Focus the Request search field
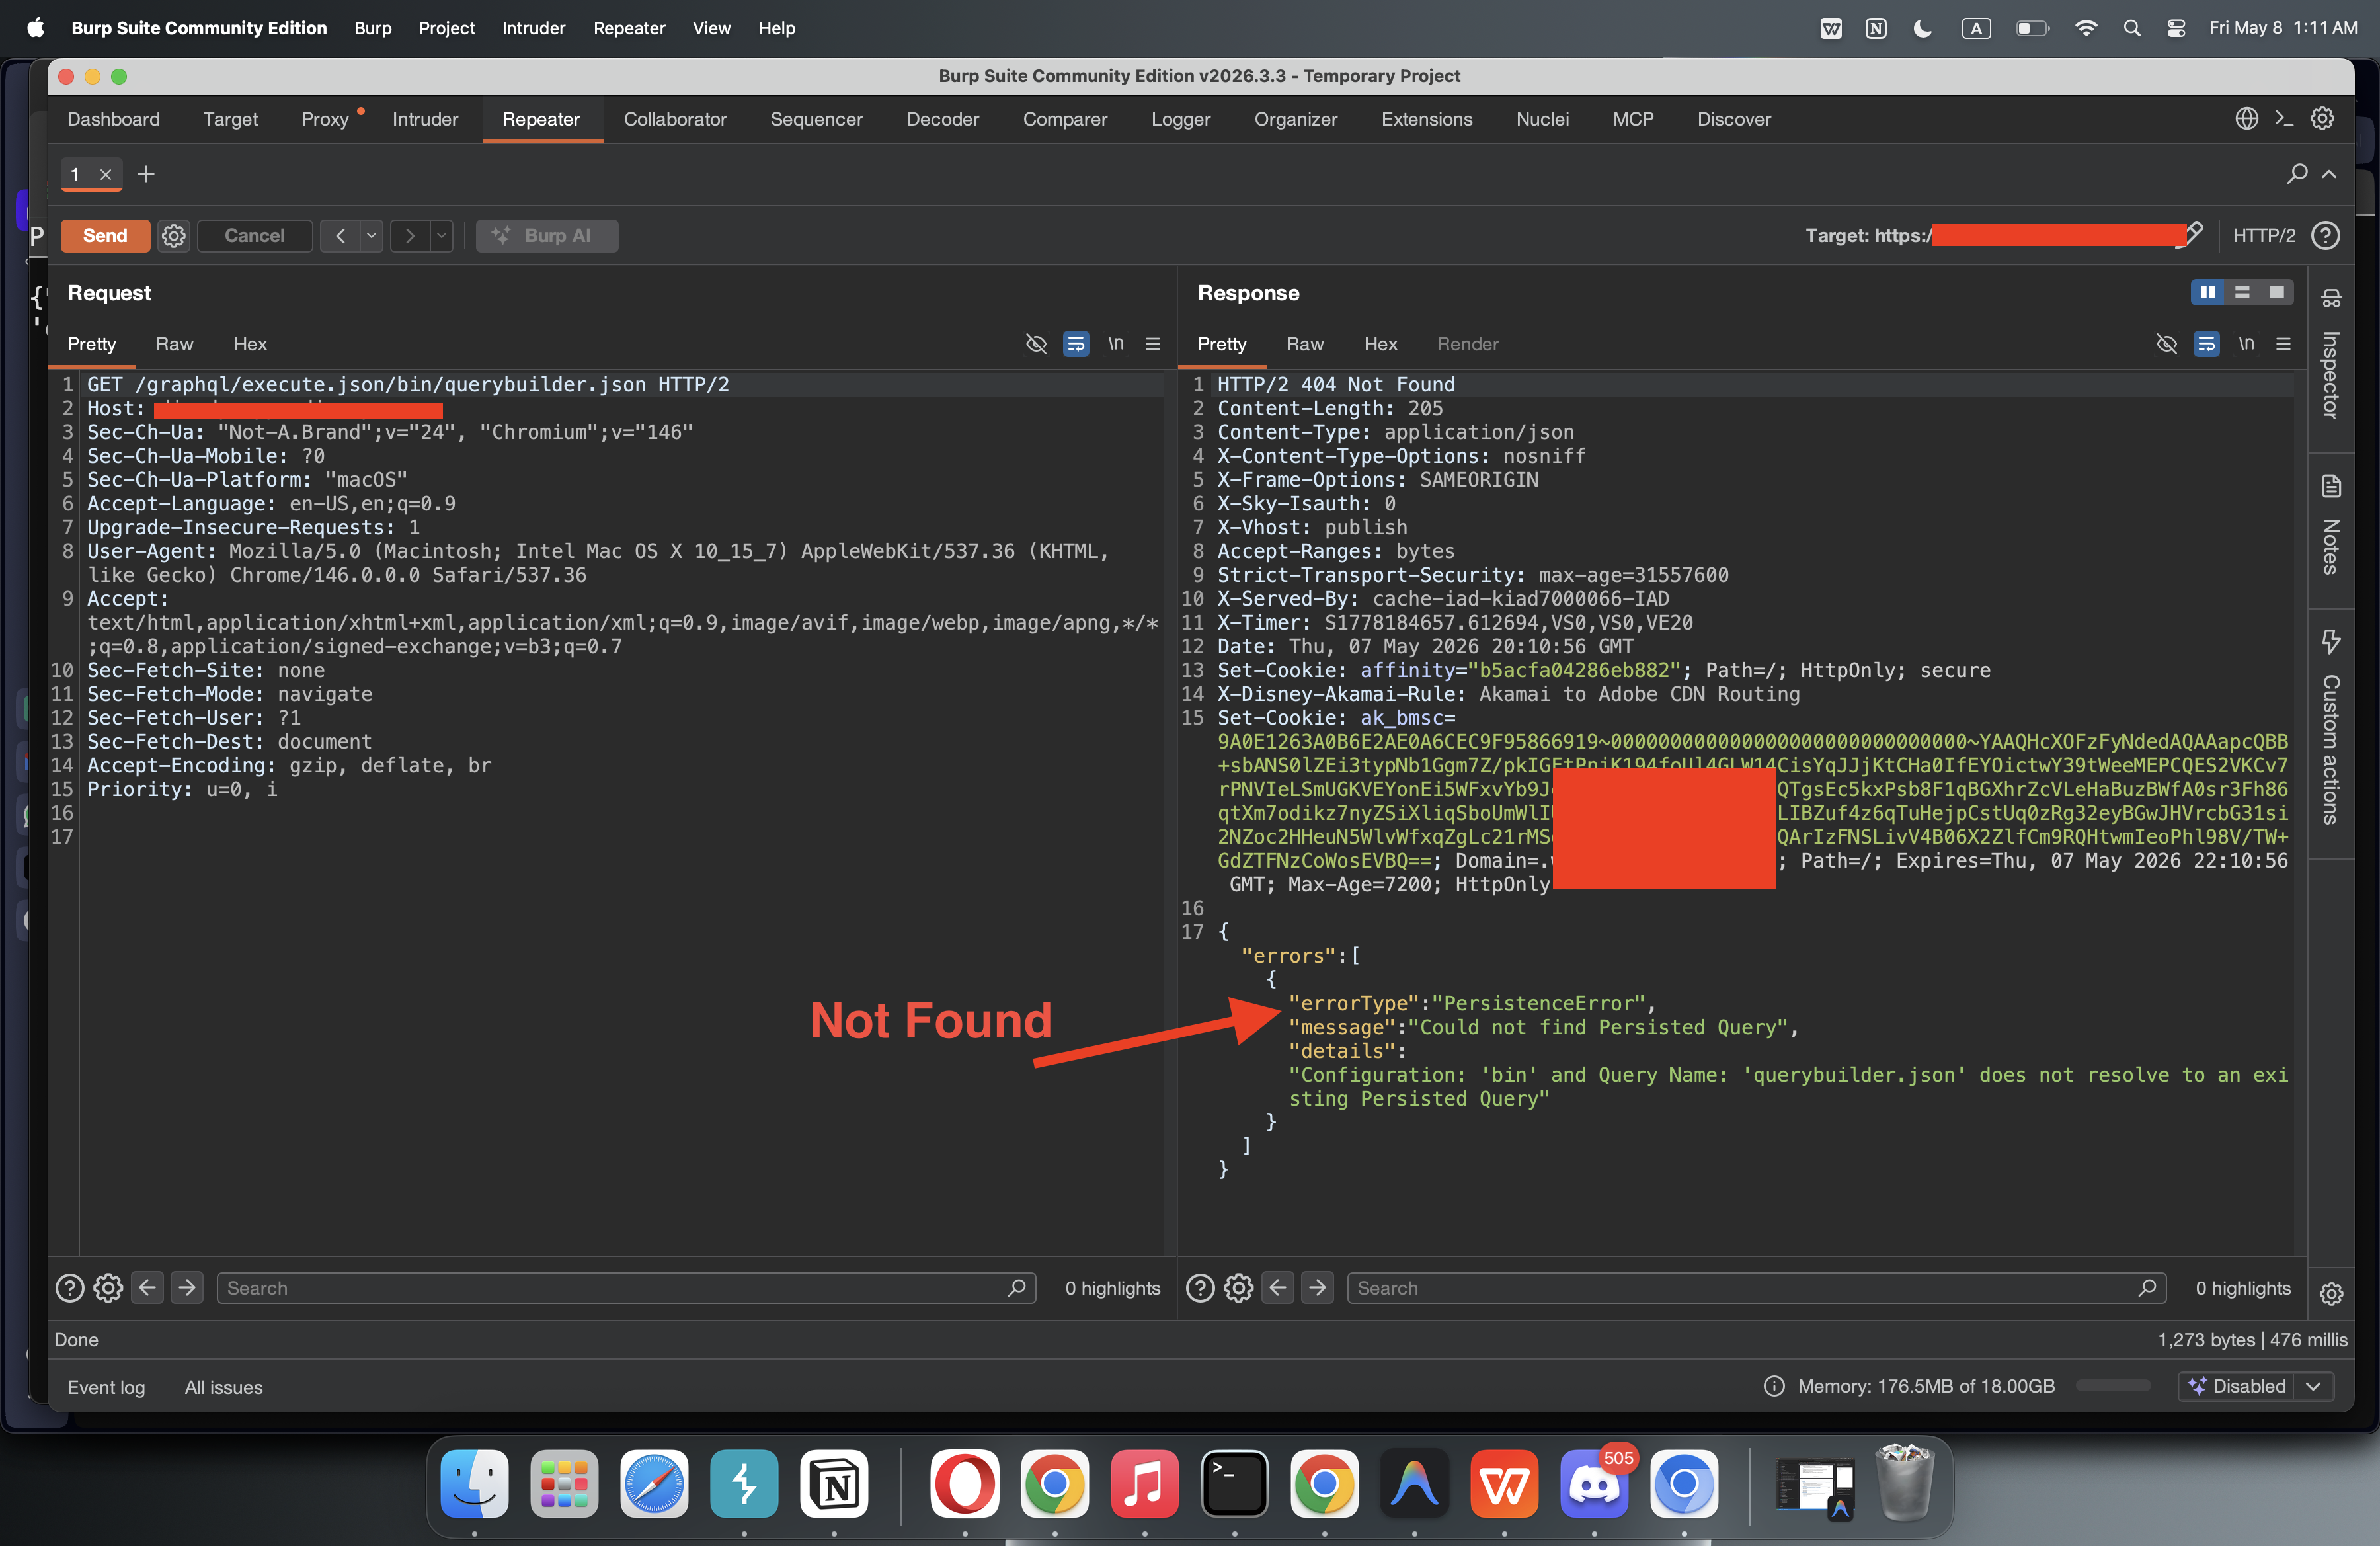 pos(626,1288)
